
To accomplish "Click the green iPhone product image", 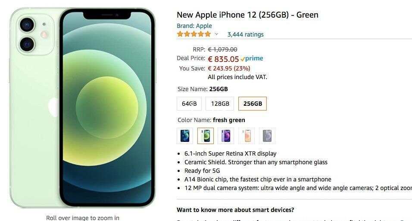I will [82, 108].
